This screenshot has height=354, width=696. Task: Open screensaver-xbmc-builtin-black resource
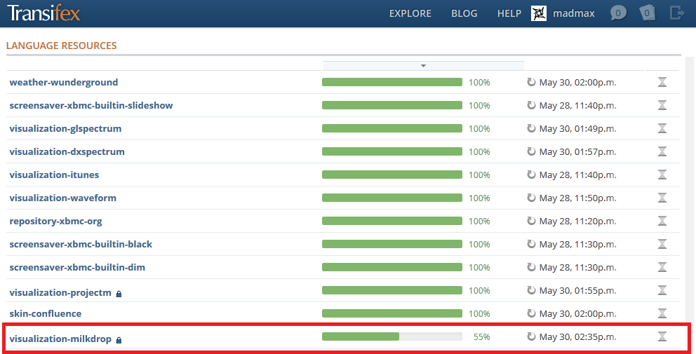81,244
